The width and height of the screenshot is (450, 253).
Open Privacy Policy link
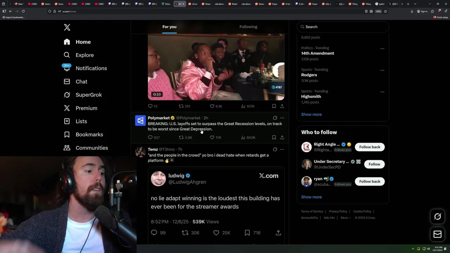[x=338, y=212]
